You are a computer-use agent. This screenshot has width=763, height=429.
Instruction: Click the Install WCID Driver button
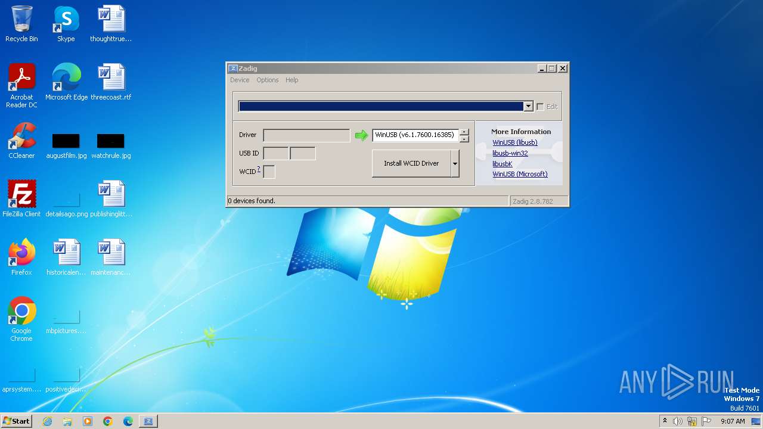pyautogui.click(x=411, y=163)
